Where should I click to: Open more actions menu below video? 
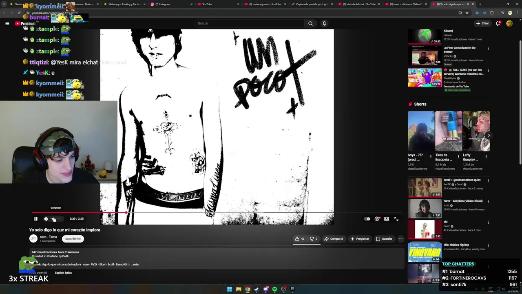point(401,239)
